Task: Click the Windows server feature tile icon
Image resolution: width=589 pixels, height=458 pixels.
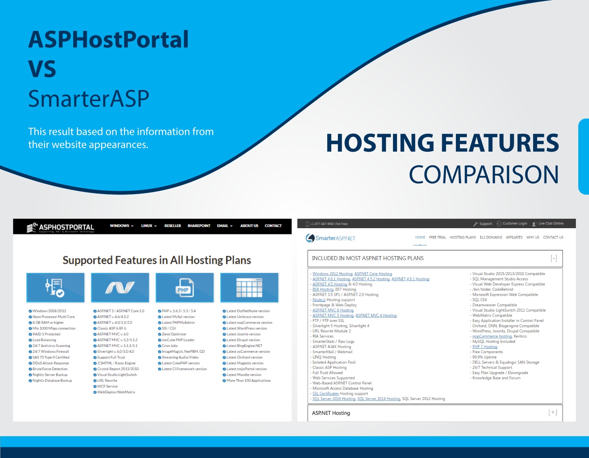Action: (55, 287)
